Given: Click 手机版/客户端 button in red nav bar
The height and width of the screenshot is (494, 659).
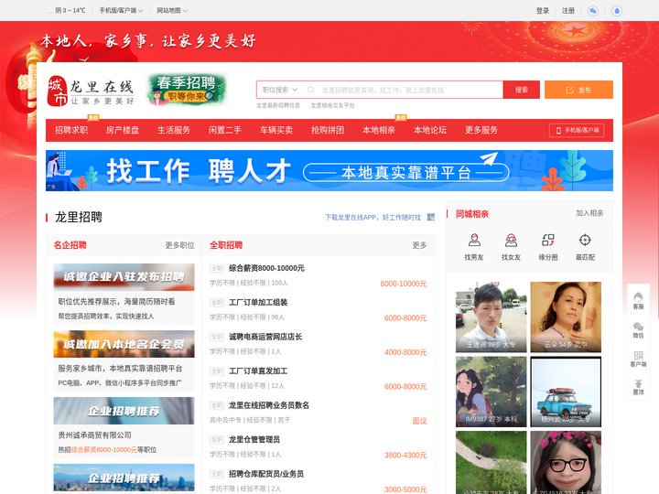Looking at the screenshot, I should click(577, 130).
